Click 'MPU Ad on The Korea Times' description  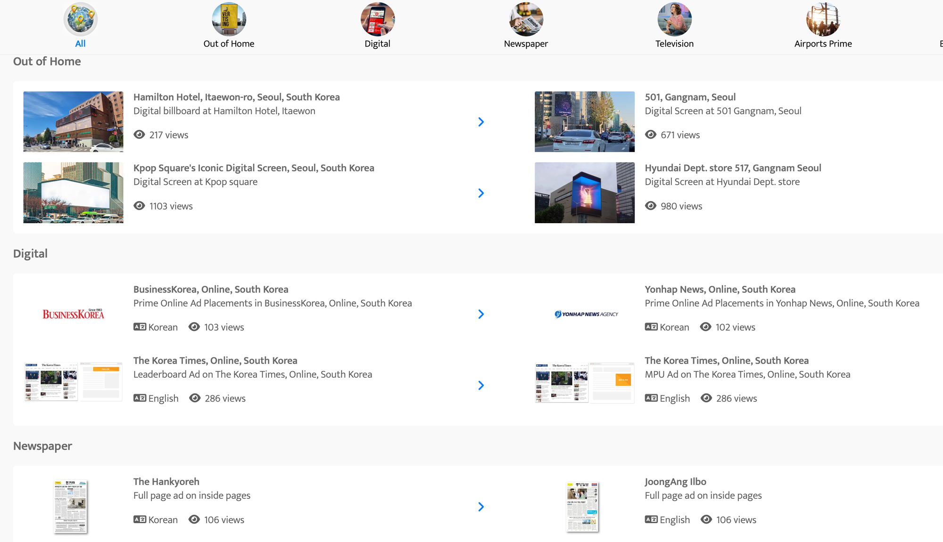click(748, 374)
